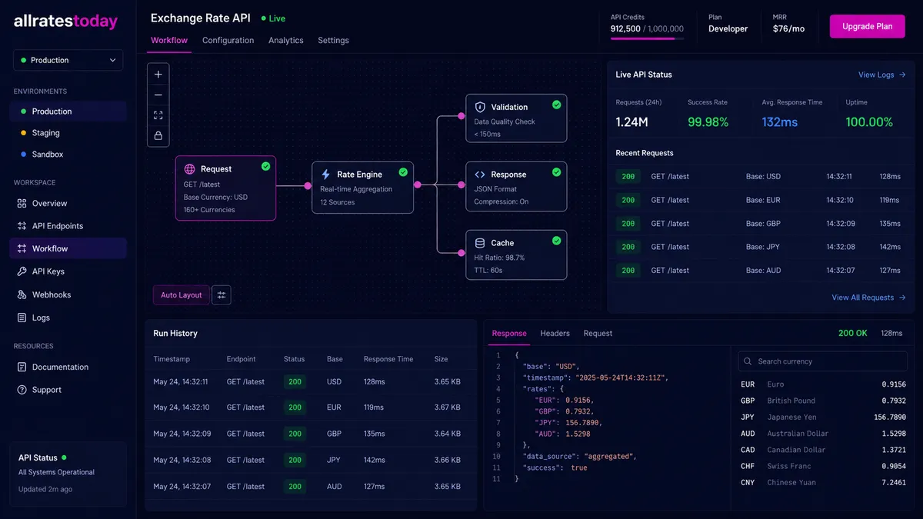The height and width of the screenshot is (519, 923).
Task: Click the API Credits usage progress bar
Action: 647,38
